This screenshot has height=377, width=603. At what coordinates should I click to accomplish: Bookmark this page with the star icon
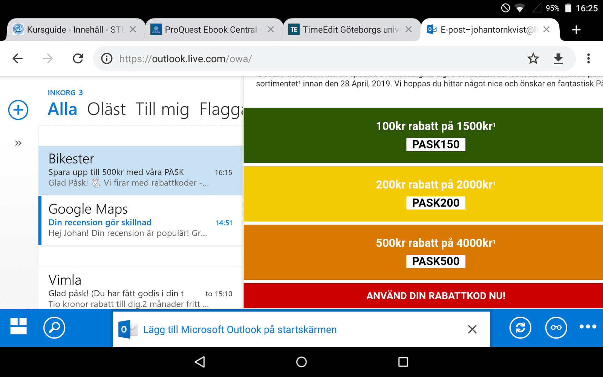[533, 58]
